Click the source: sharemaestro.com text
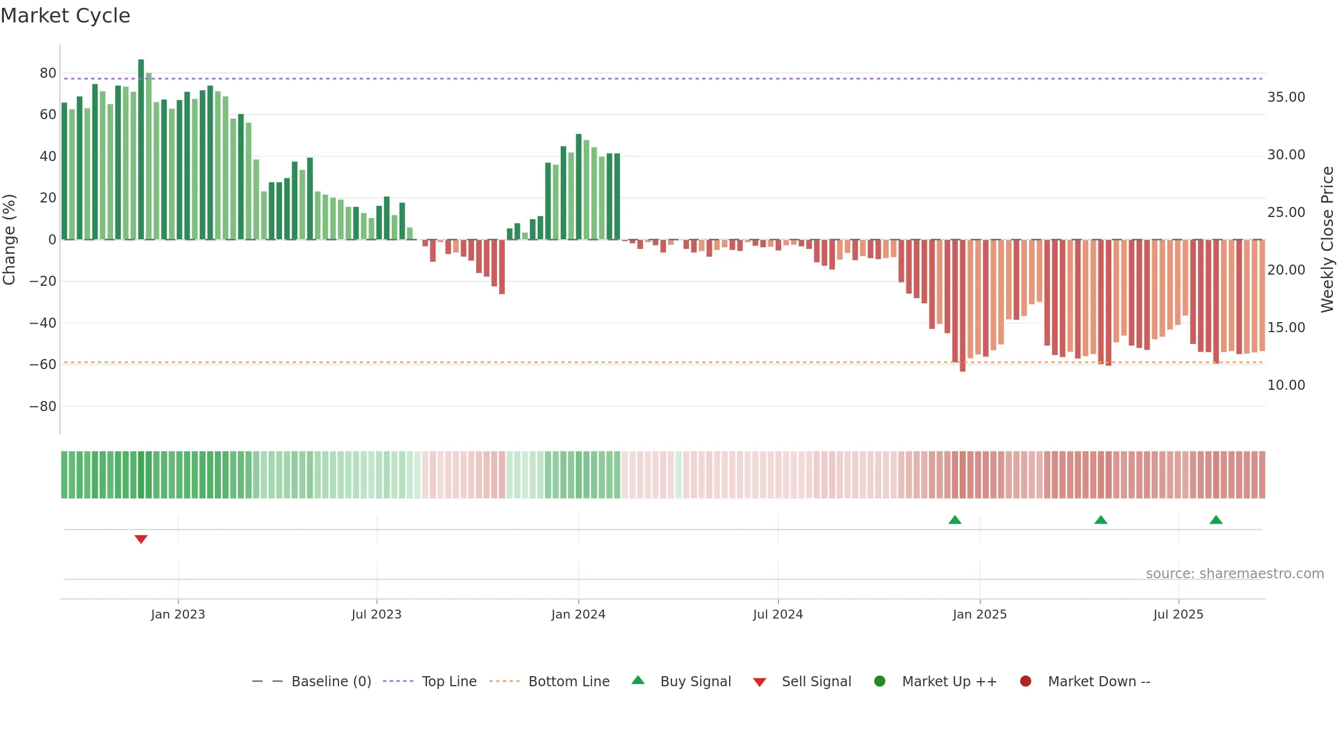The image size is (1343, 755). 1235,574
